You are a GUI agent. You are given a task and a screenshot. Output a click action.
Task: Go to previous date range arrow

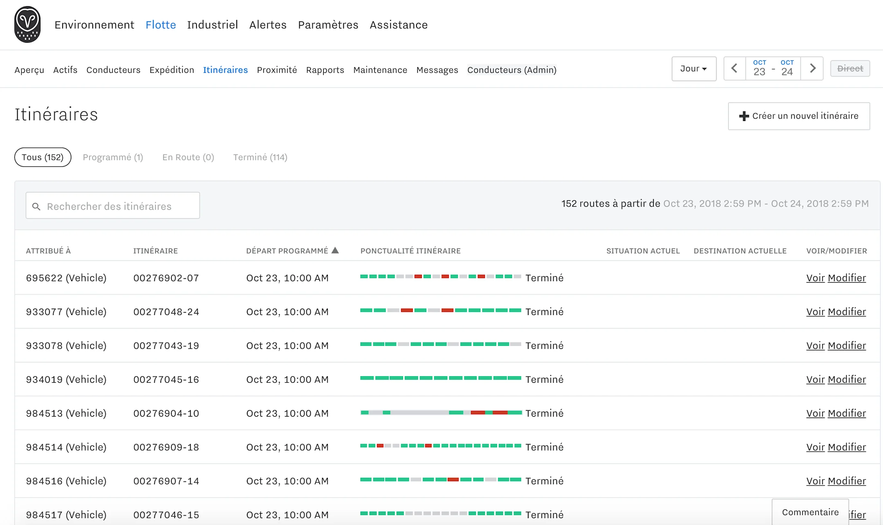pyautogui.click(x=734, y=69)
